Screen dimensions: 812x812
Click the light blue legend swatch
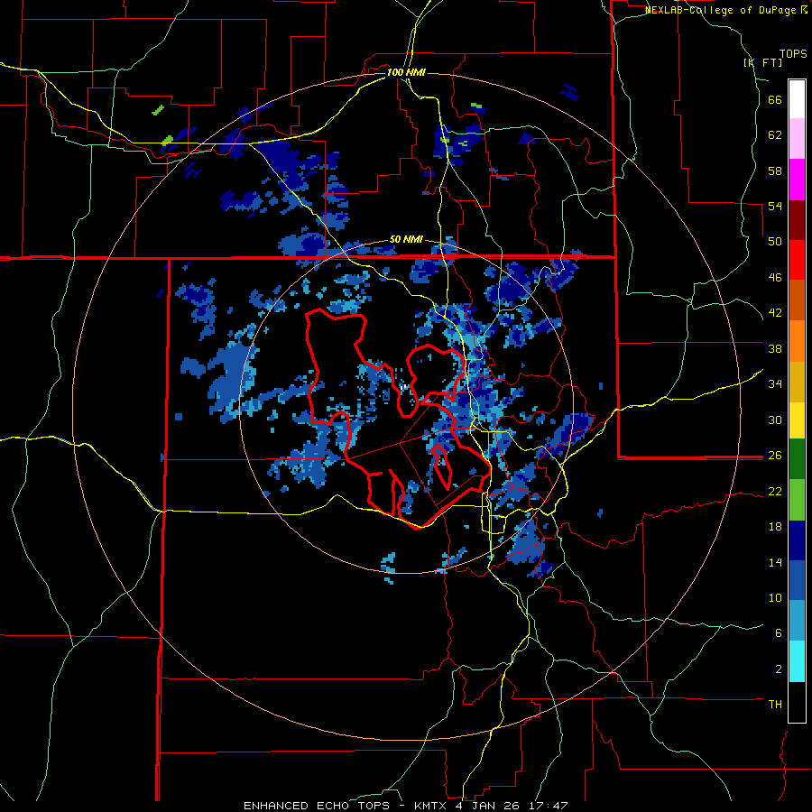[797, 621]
